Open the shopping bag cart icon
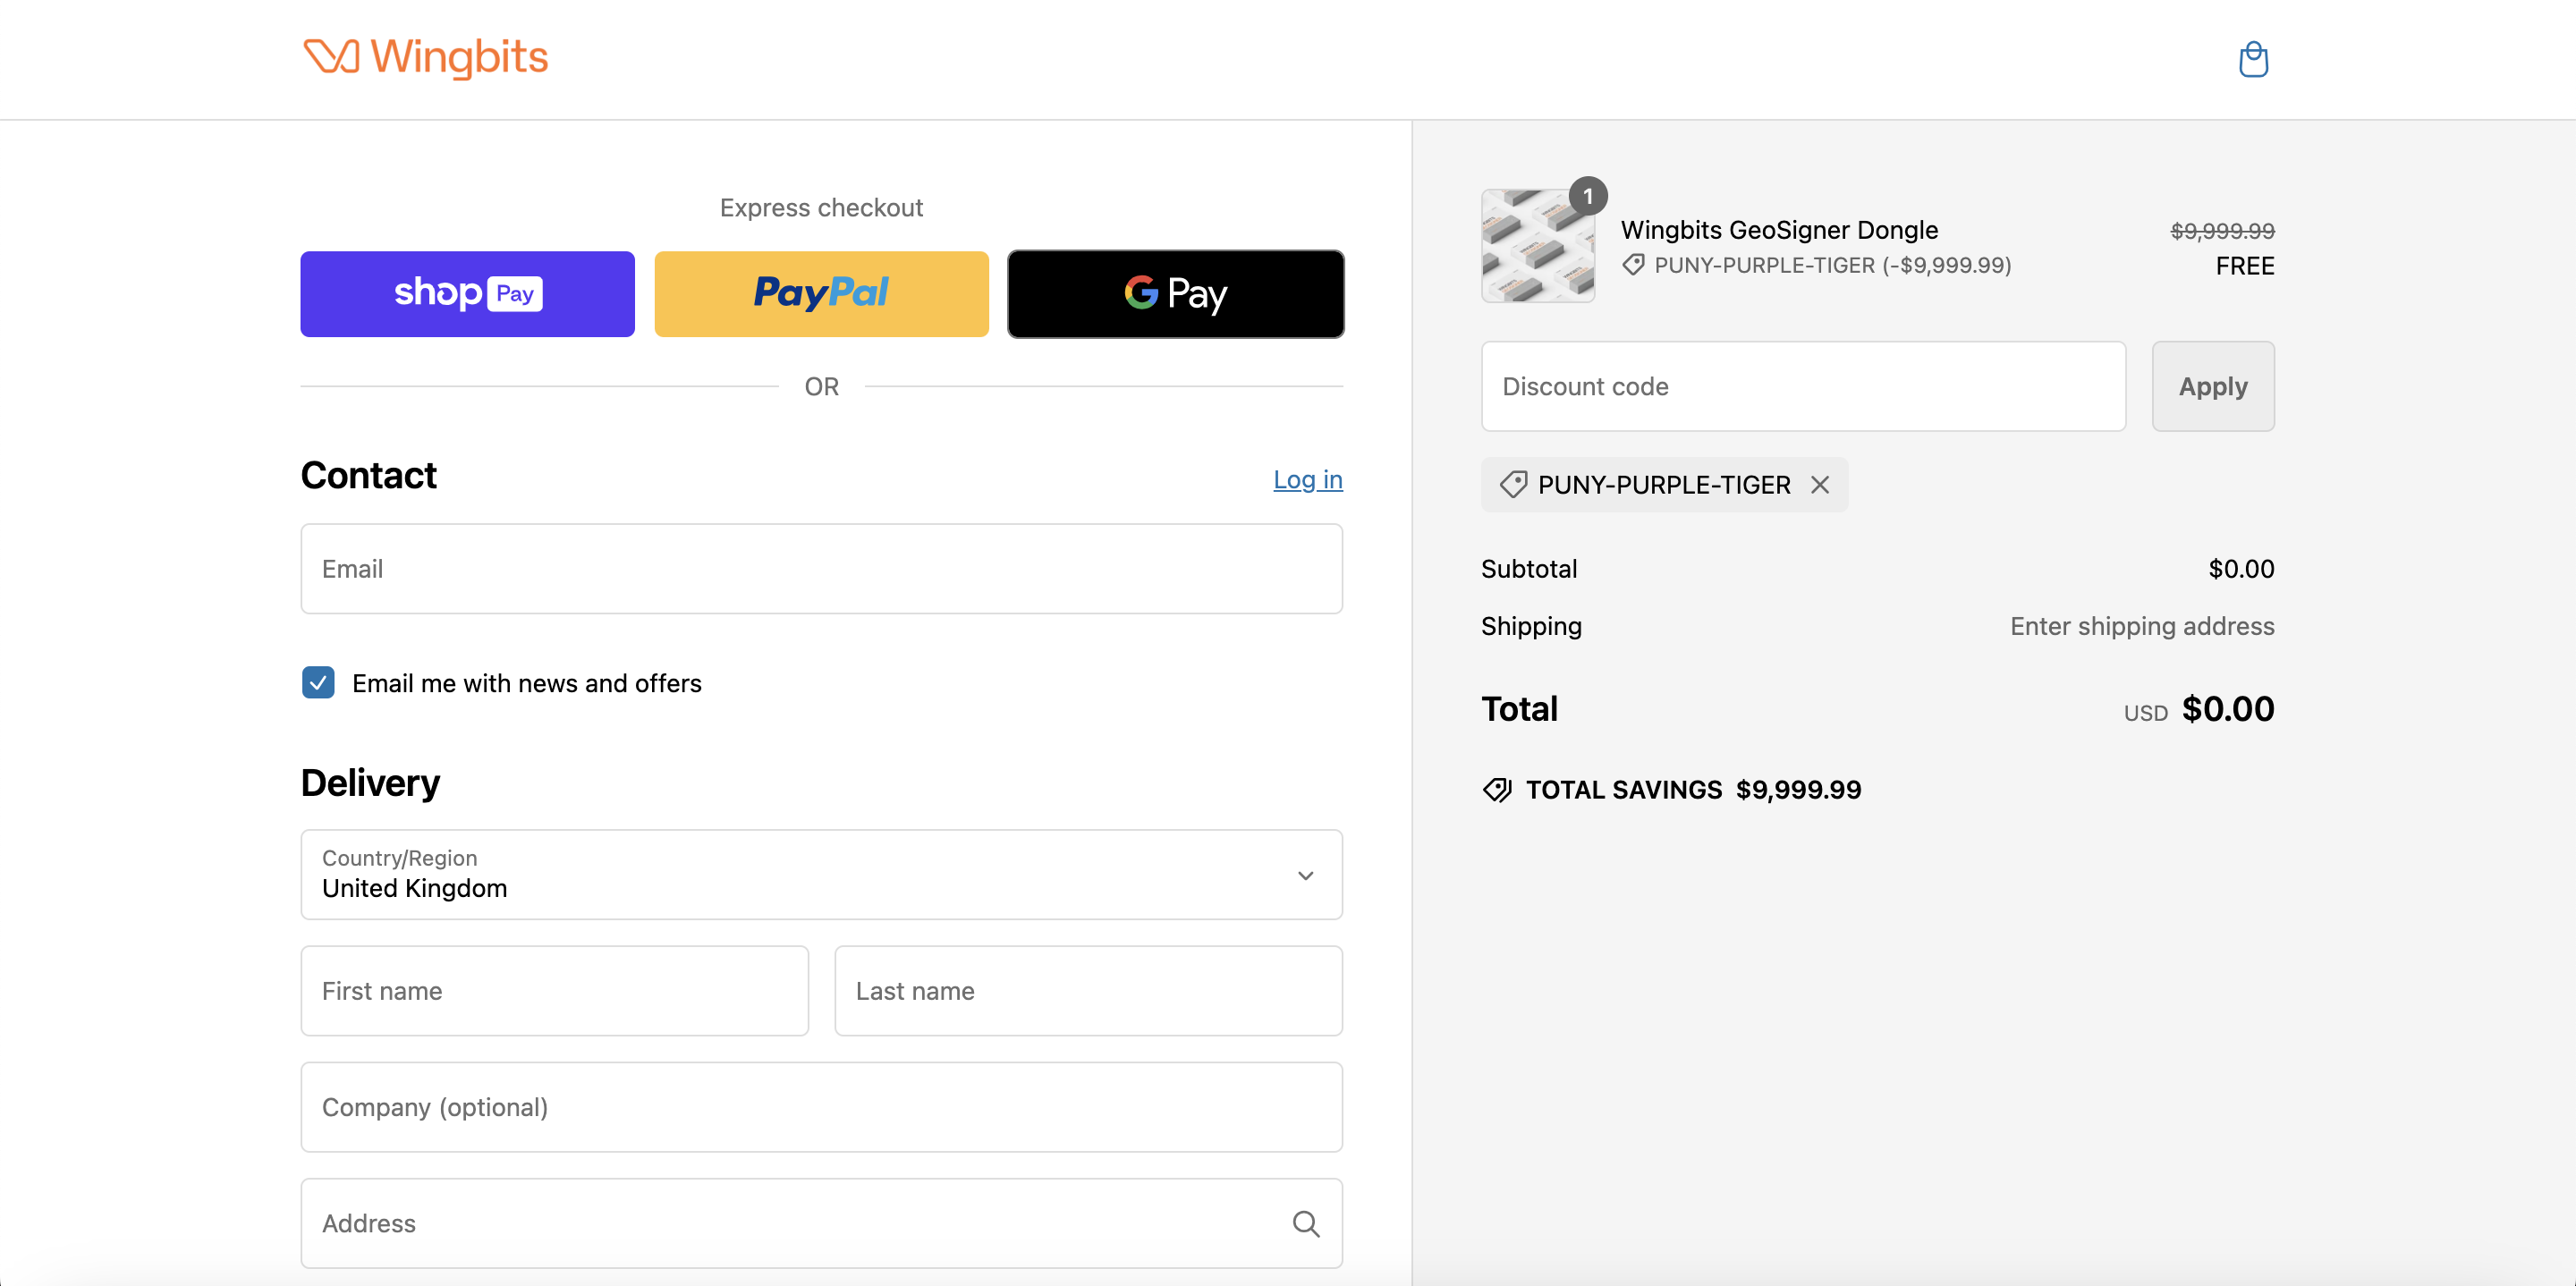This screenshot has width=2576, height=1286. click(2252, 59)
